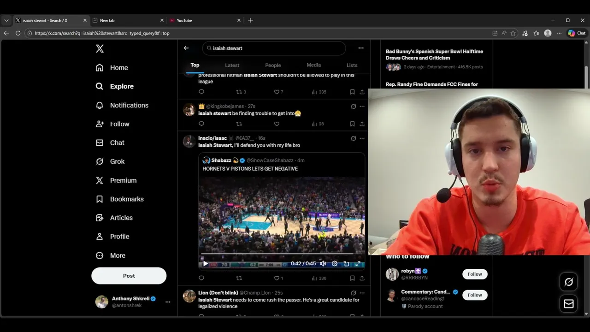Open the X logo home link

[100, 48]
